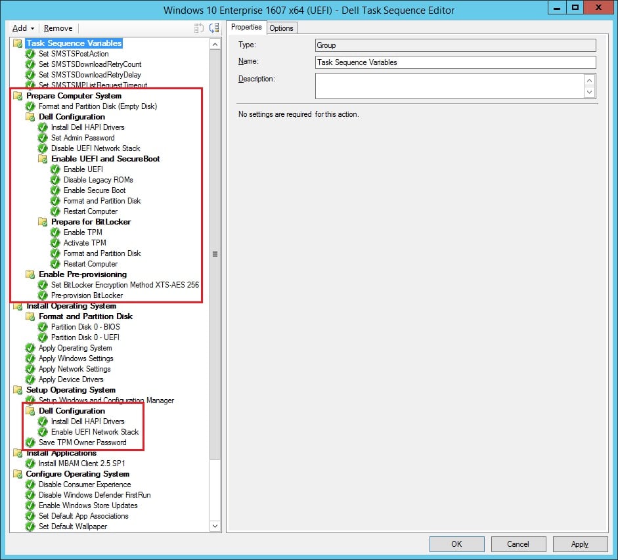618x560 pixels.
Task: Click the Install Applications folder icon
Action: pos(18,453)
